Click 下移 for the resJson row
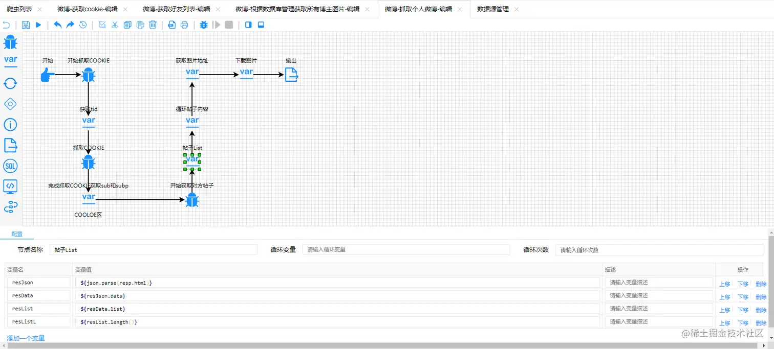 (x=743, y=284)
